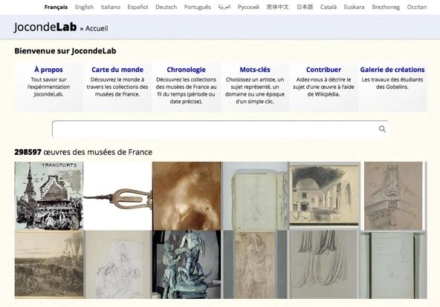Screen dimensions: 440x307
Task: Select the Occitan language option
Action: (417, 7)
